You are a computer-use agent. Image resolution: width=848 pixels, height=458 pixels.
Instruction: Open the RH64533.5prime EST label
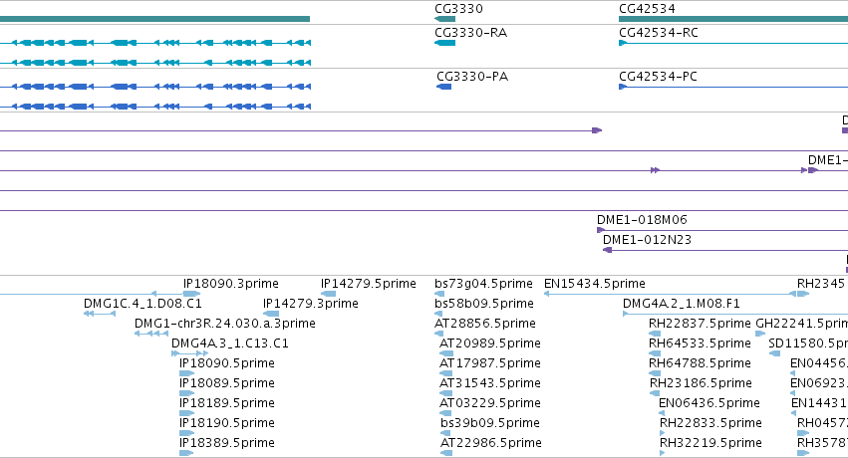(x=700, y=343)
